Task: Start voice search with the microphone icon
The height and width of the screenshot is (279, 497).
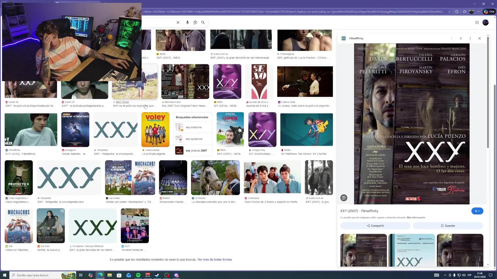Action: click(x=188, y=22)
